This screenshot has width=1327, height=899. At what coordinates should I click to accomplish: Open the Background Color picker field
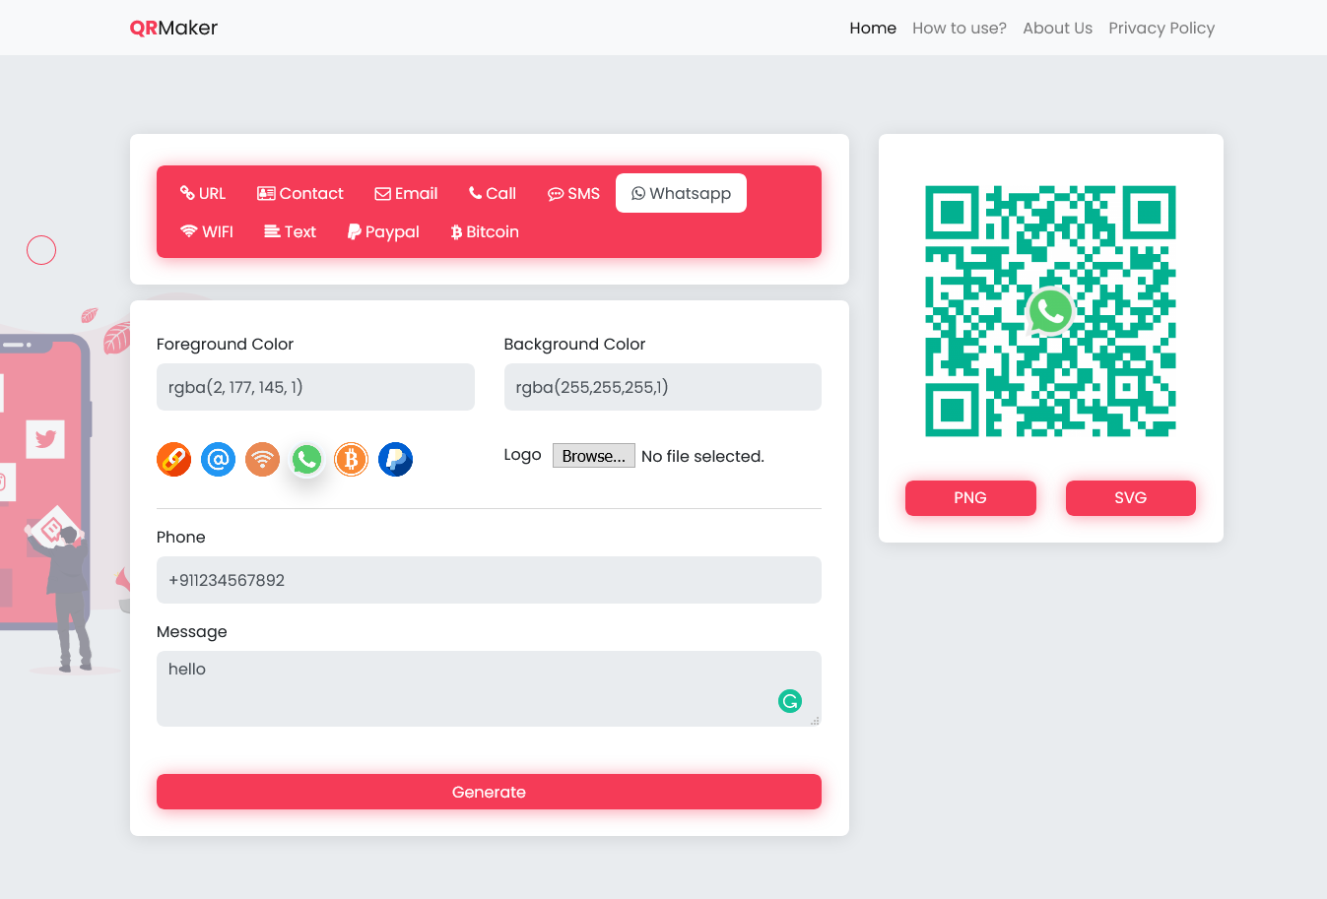(662, 387)
